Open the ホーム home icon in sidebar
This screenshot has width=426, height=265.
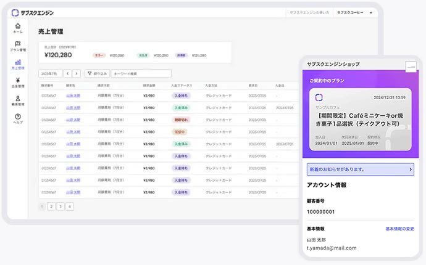pyautogui.click(x=18, y=26)
